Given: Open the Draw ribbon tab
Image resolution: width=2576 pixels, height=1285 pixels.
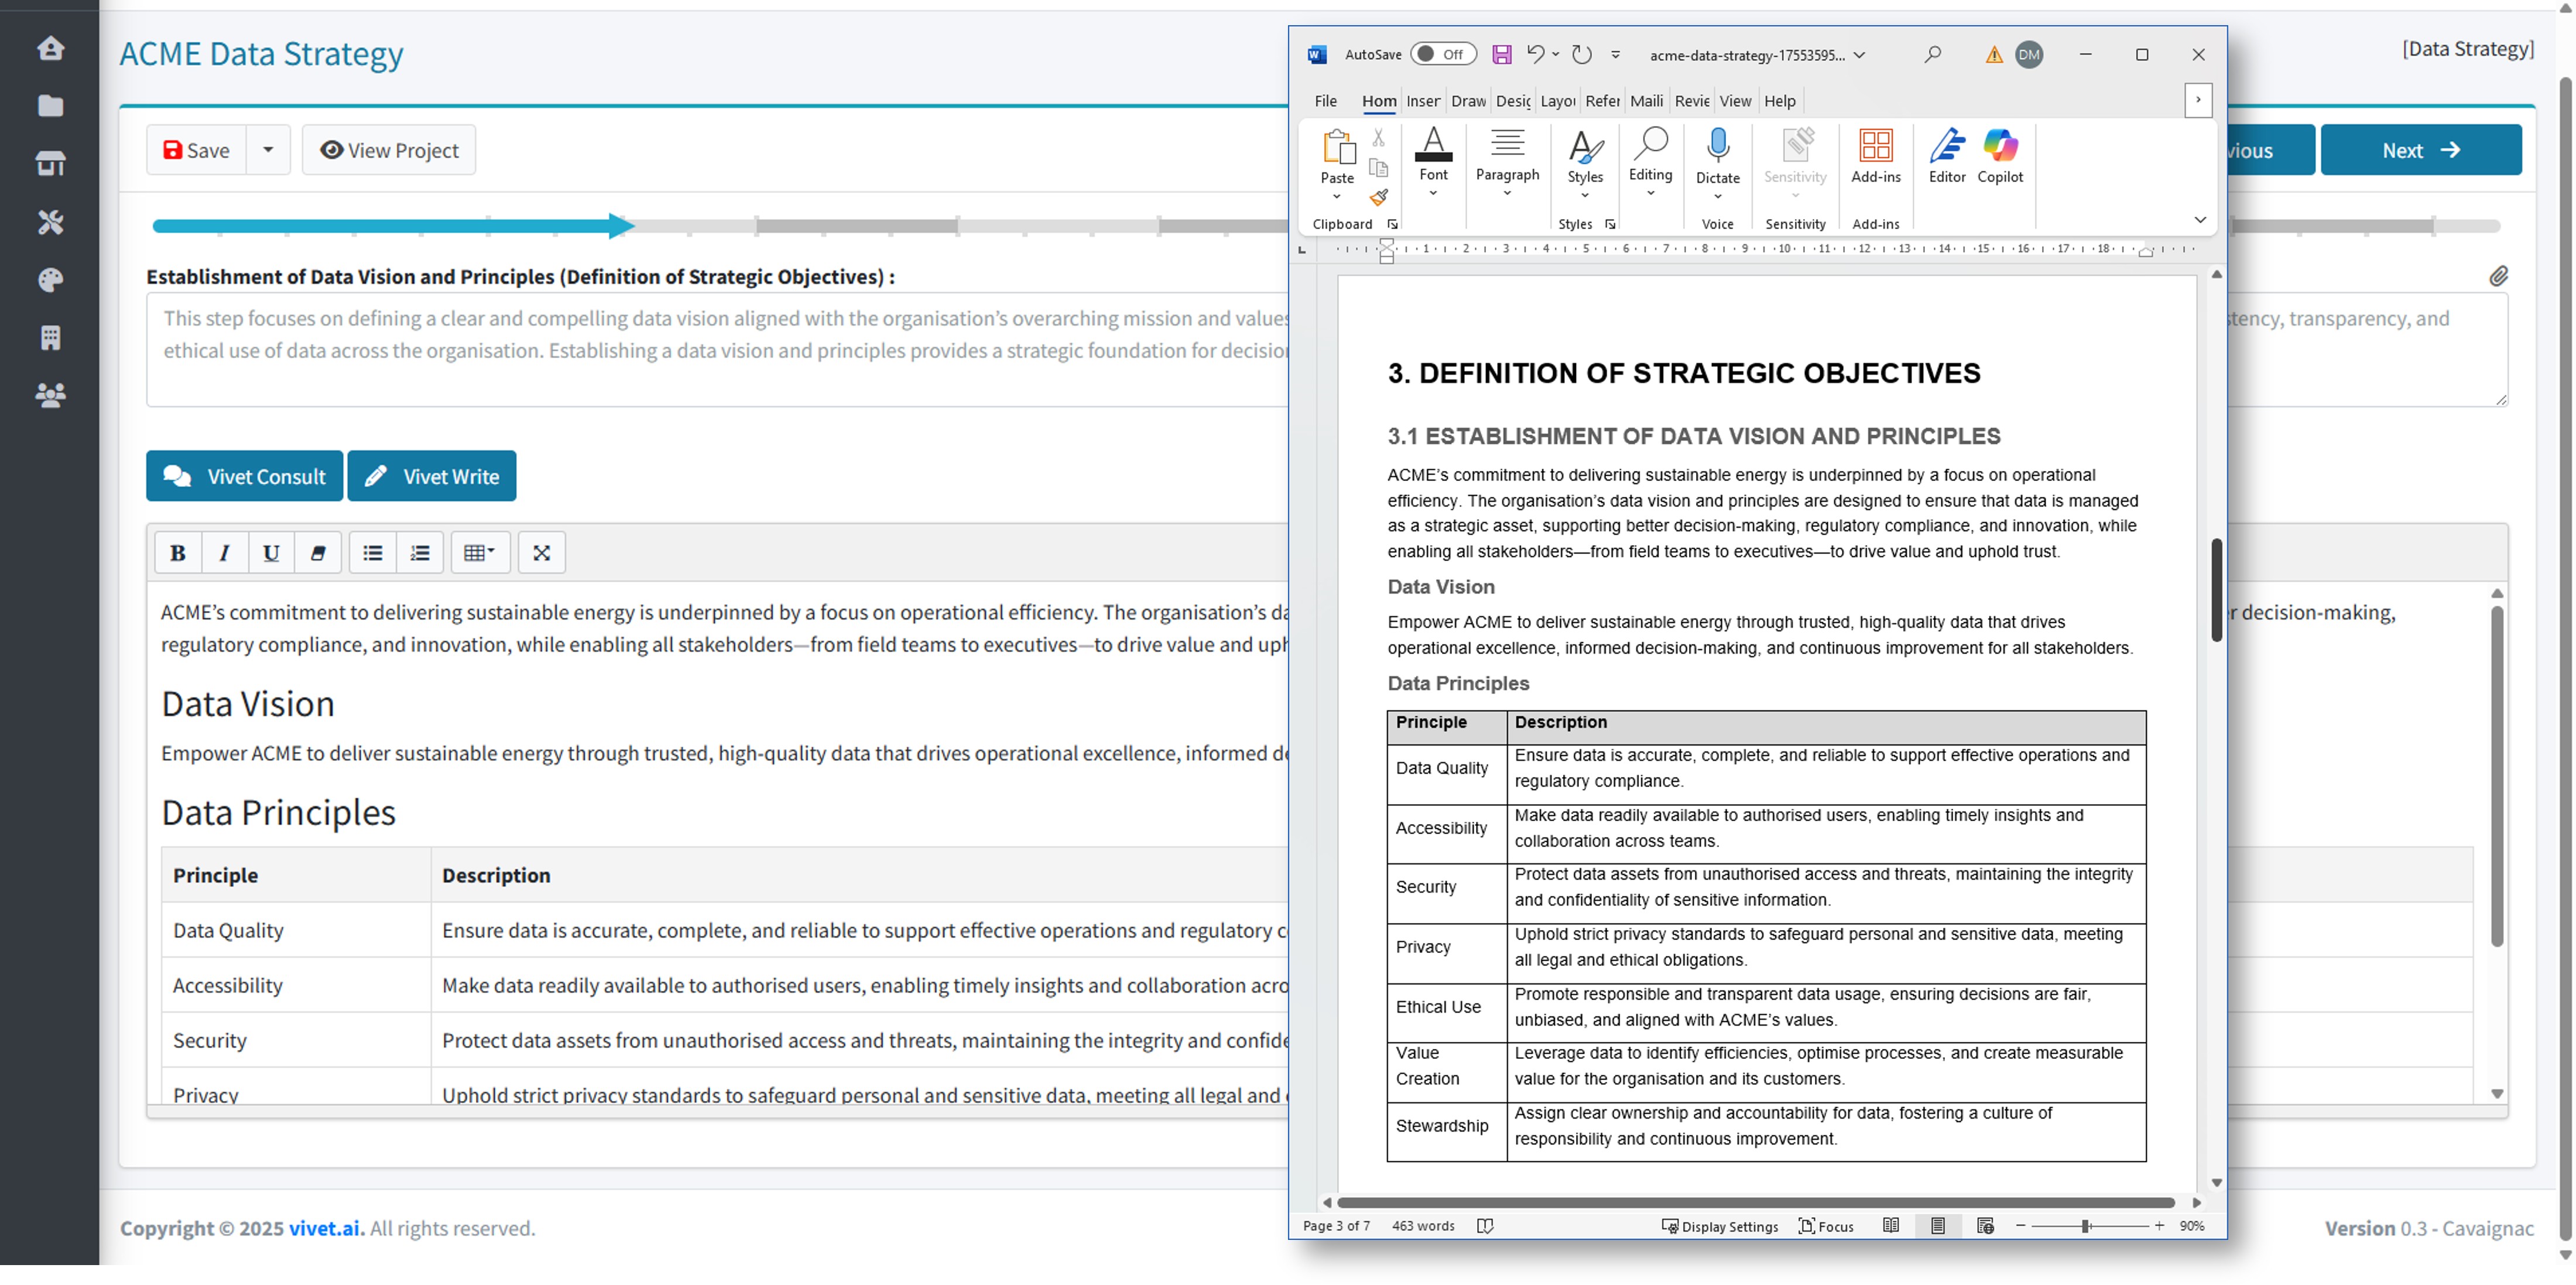Looking at the screenshot, I should pyautogui.click(x=1467, y=101).
